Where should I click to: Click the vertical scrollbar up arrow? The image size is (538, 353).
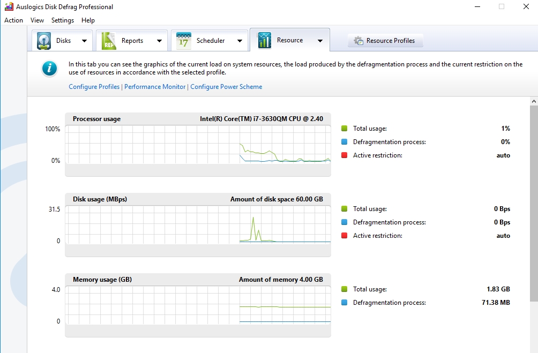534,101
